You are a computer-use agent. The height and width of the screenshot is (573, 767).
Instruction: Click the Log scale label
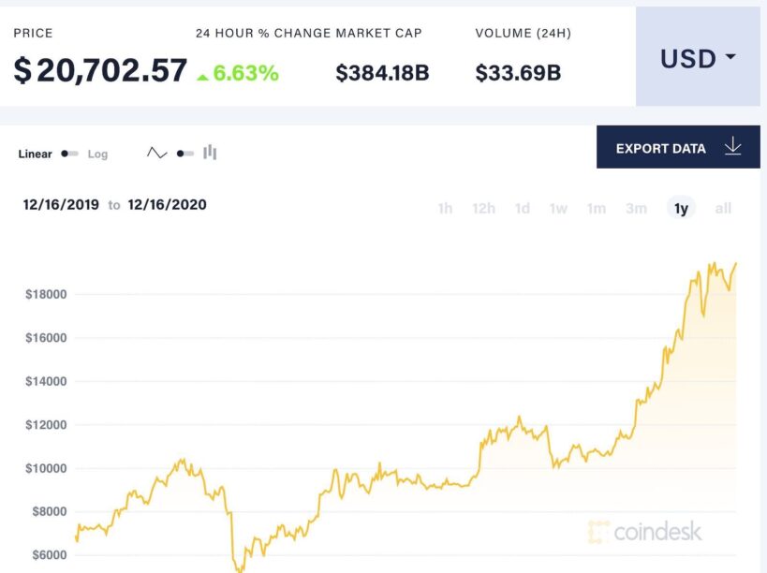(97, 154)
